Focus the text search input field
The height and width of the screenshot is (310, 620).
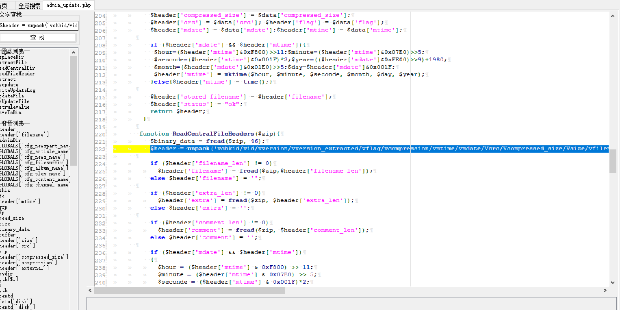pos(39,25)
